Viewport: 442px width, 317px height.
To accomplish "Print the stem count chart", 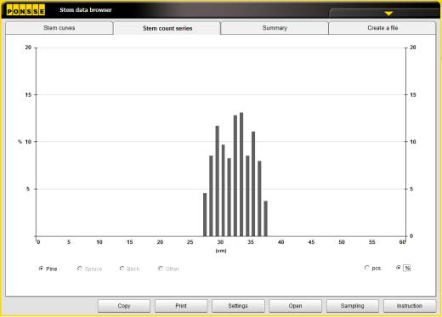I will (x=181, y=306).
